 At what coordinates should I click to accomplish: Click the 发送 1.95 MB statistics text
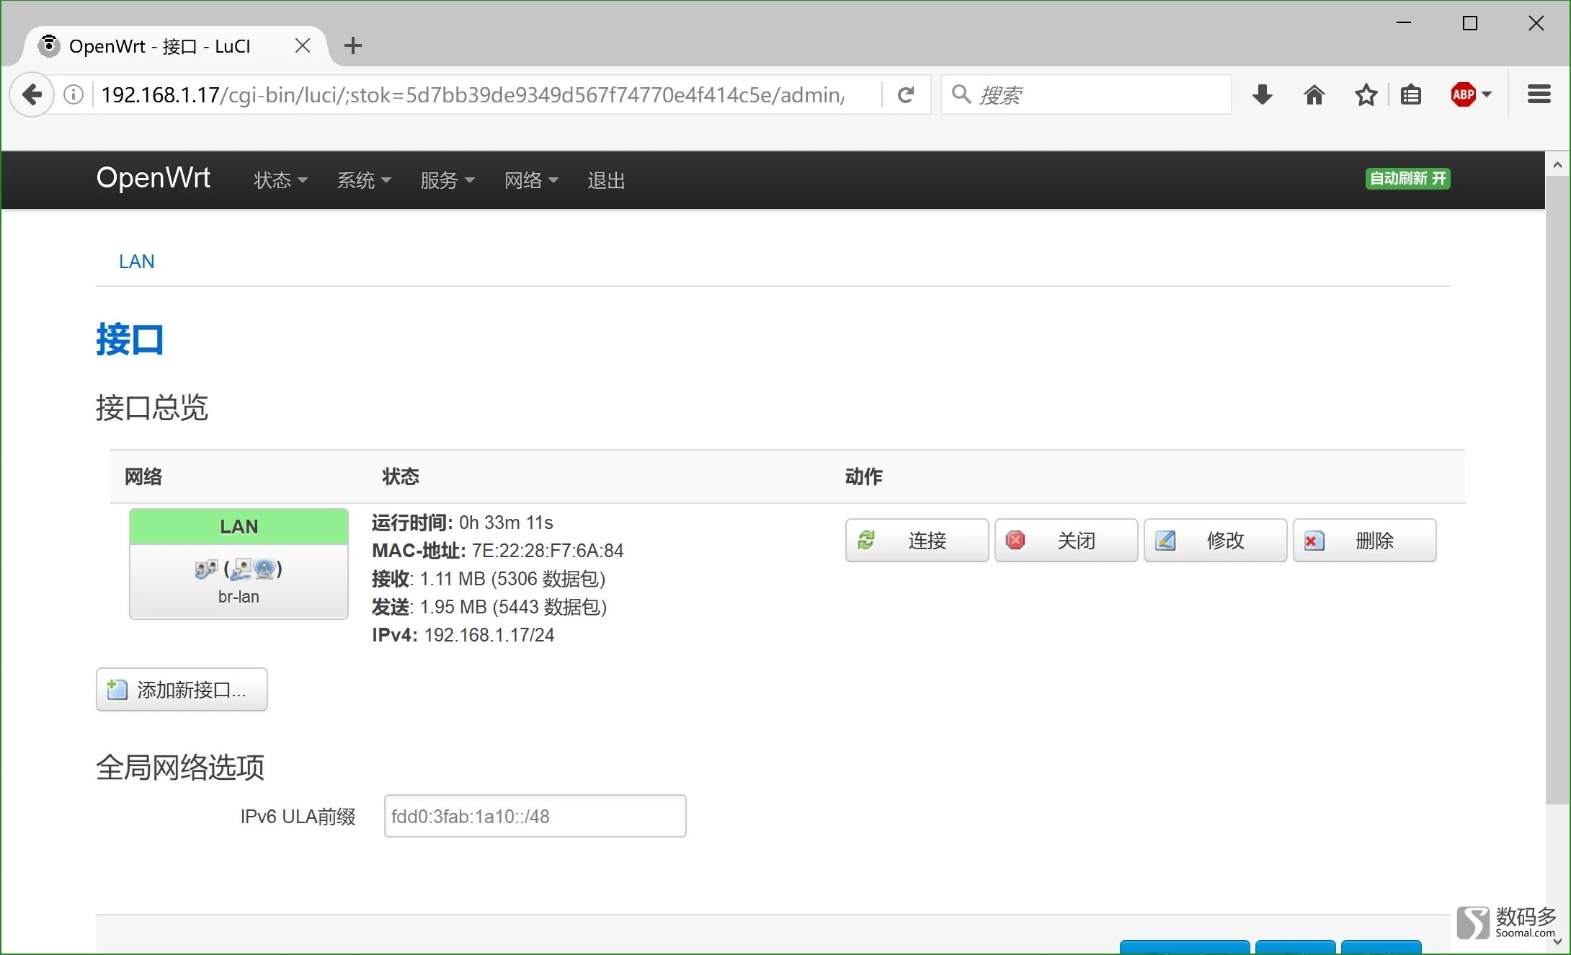(x=489, y=607)
